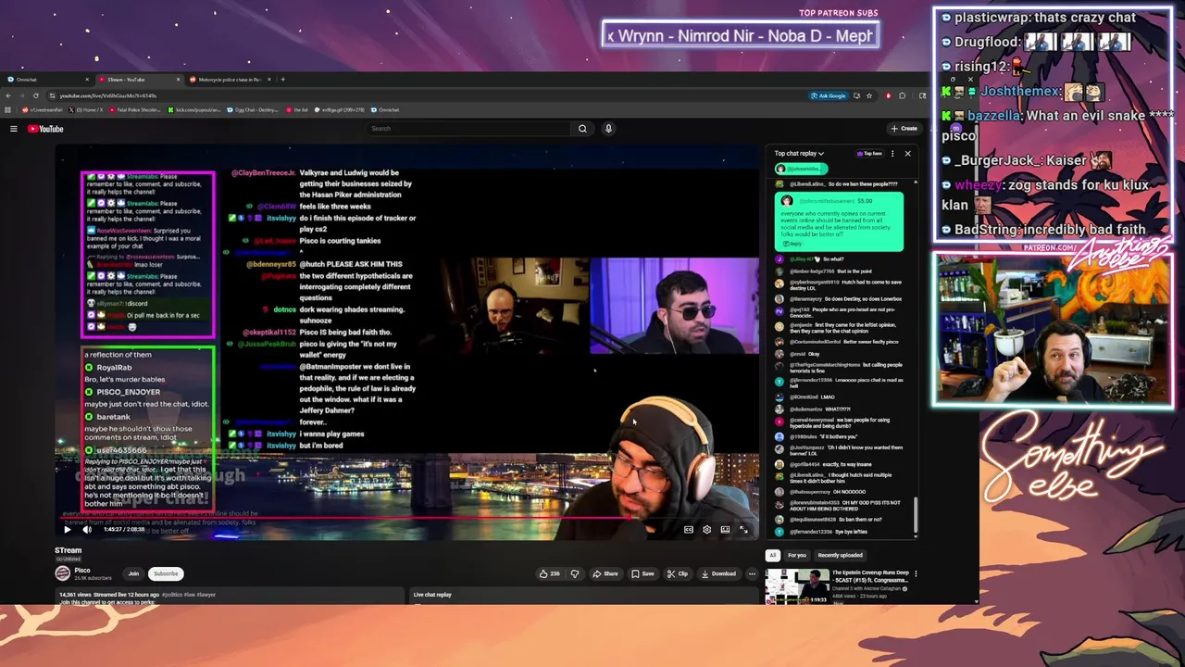Image resolution: width=1185 pixels, height=667 pixels.
Task: Open the Create button in the YouTube header
Action: pos(904,129)
